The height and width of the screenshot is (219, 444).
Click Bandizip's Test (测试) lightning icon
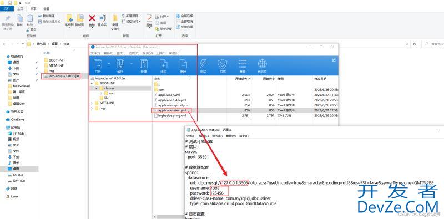(203, 64)
